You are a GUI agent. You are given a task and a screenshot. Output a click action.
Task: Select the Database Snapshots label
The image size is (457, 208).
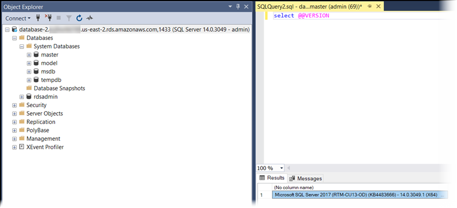coord(59,88)
